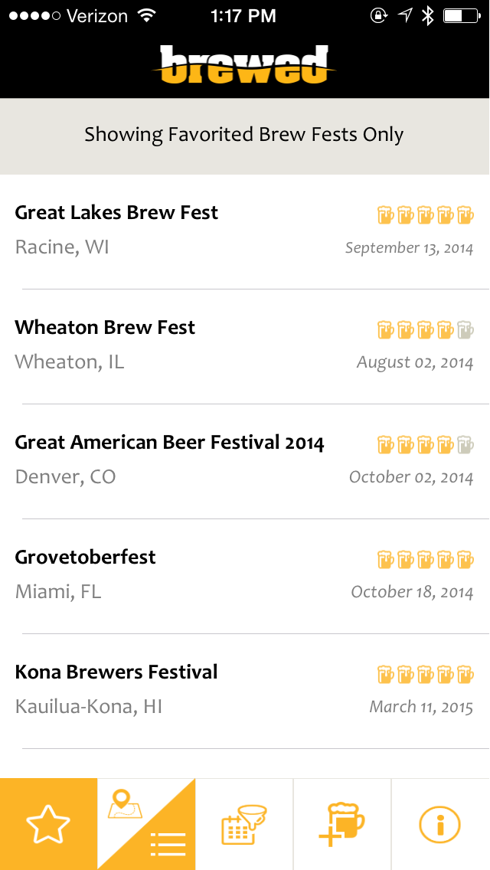Viewport: 490px width, 870px height.
Task: Tap the add brew fest mug icon
Action: click(341, 824)
